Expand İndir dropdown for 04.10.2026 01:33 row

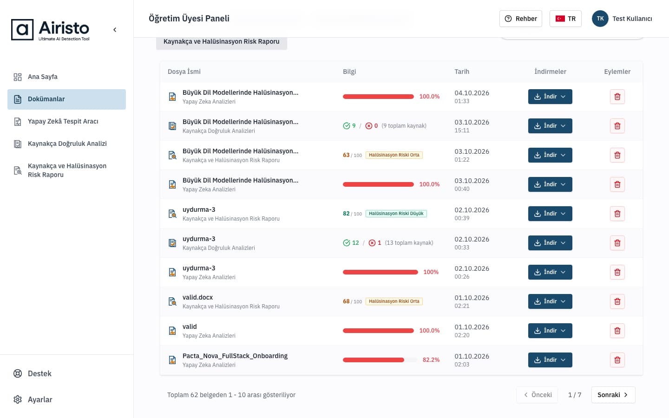coord(550,97)
